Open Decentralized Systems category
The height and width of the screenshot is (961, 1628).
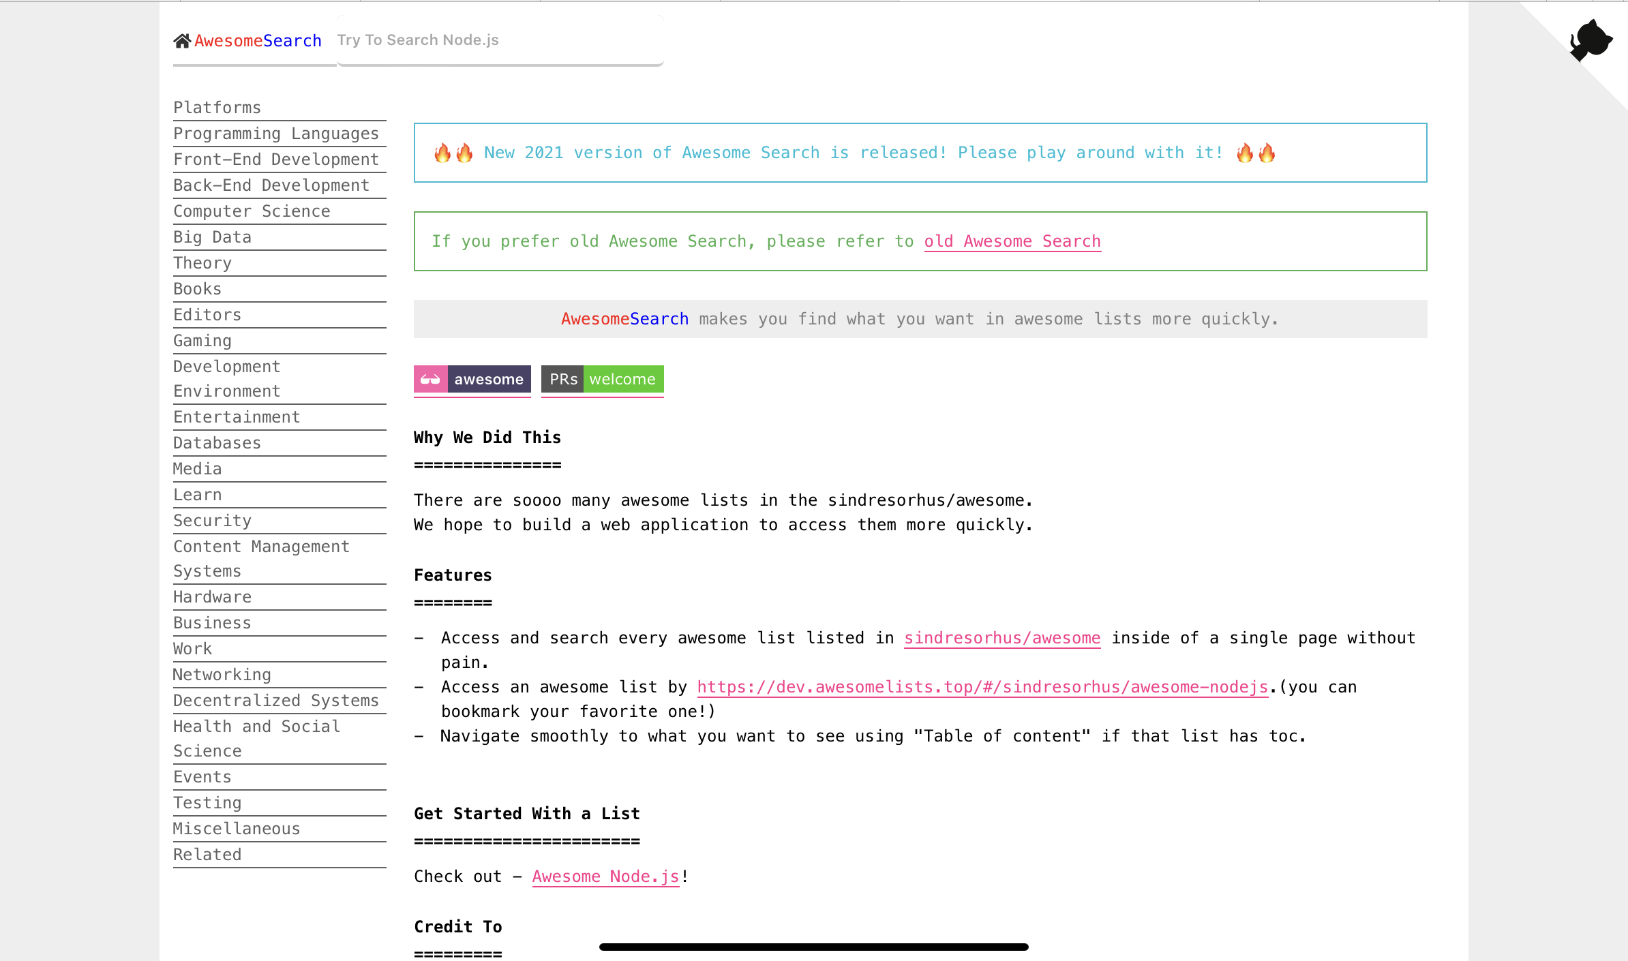coord(275,701)
